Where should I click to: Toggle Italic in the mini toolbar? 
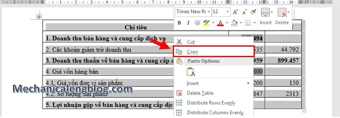188,23
